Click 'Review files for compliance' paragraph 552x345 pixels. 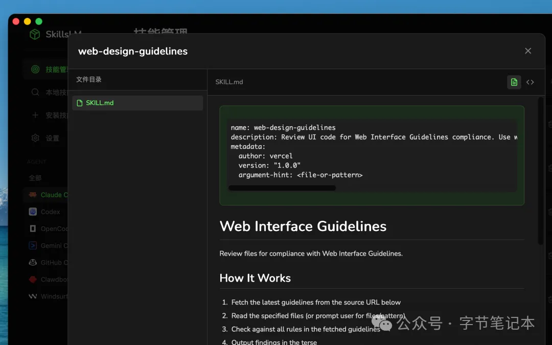[x=311, y=254]
